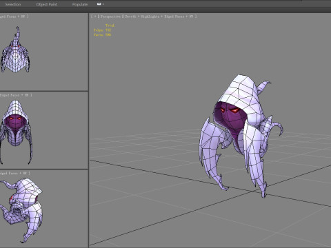Screen dimensions: 331x248
Task: Open the Selection ribbon tab
Action: (13, 4)
